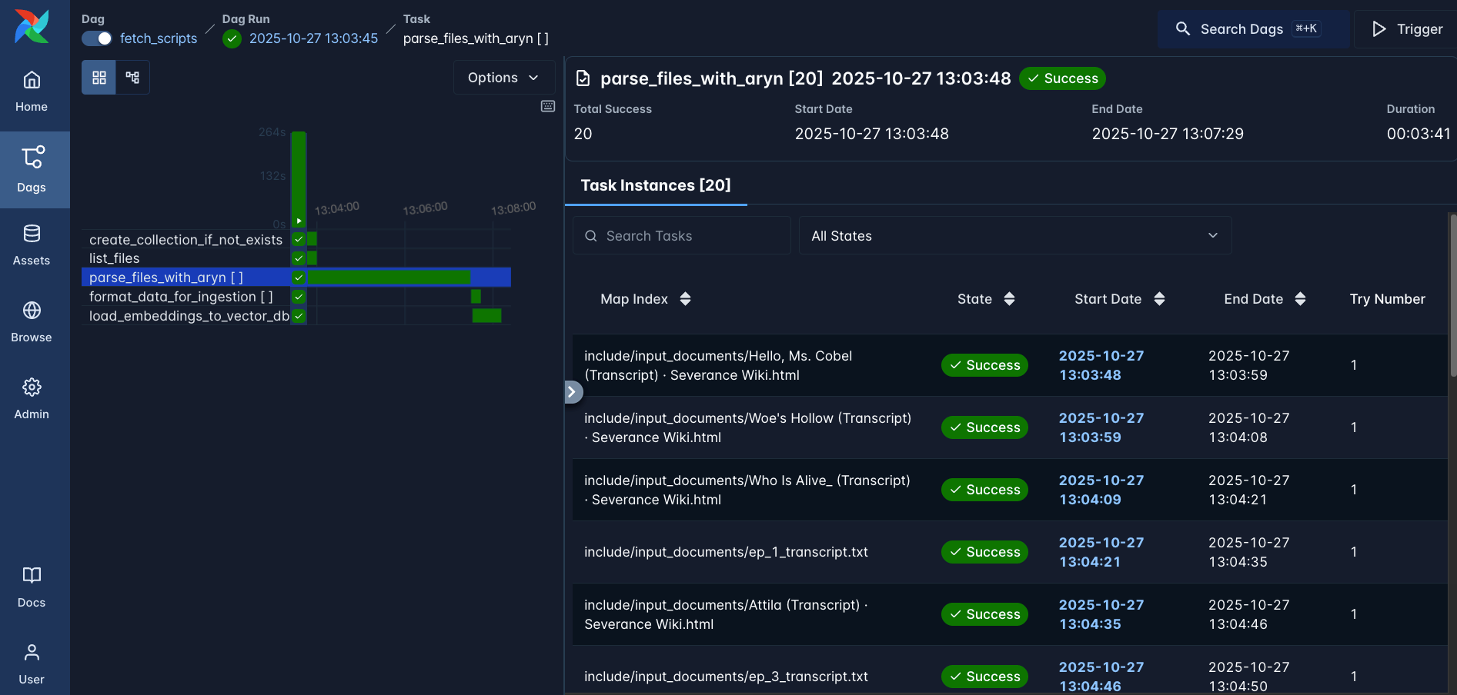Expand the All States filter dropdown
This screenshot has width=1457, height=695.
coord(1014,236)
